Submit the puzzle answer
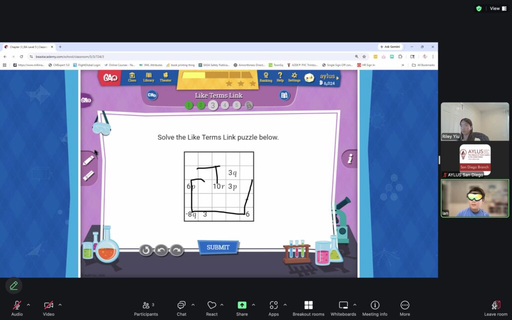The width and height of the screenshot is (512, 320). 218,247
